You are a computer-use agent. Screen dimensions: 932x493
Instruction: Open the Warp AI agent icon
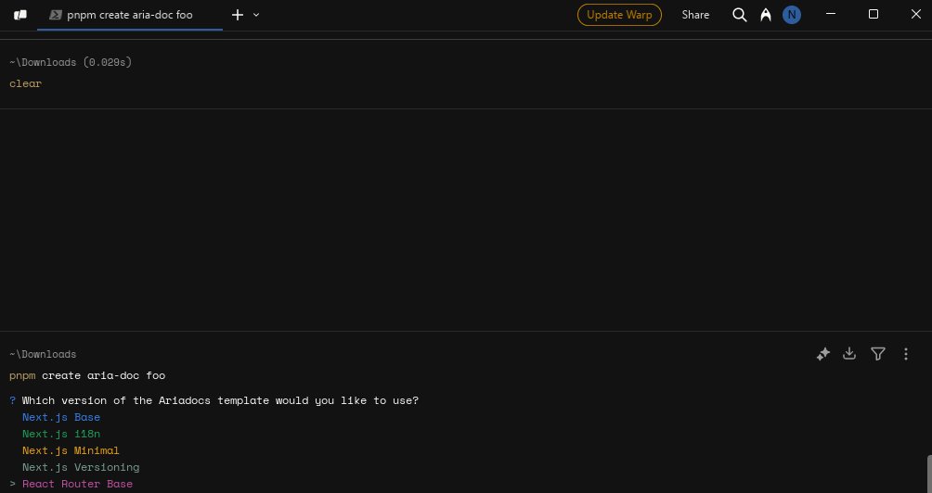766,15
